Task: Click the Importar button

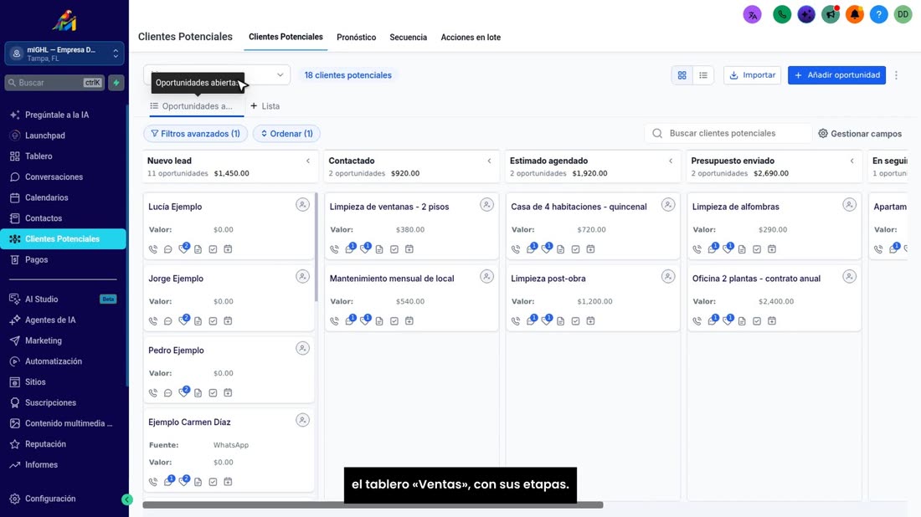Action: click(x=753, y=75)
